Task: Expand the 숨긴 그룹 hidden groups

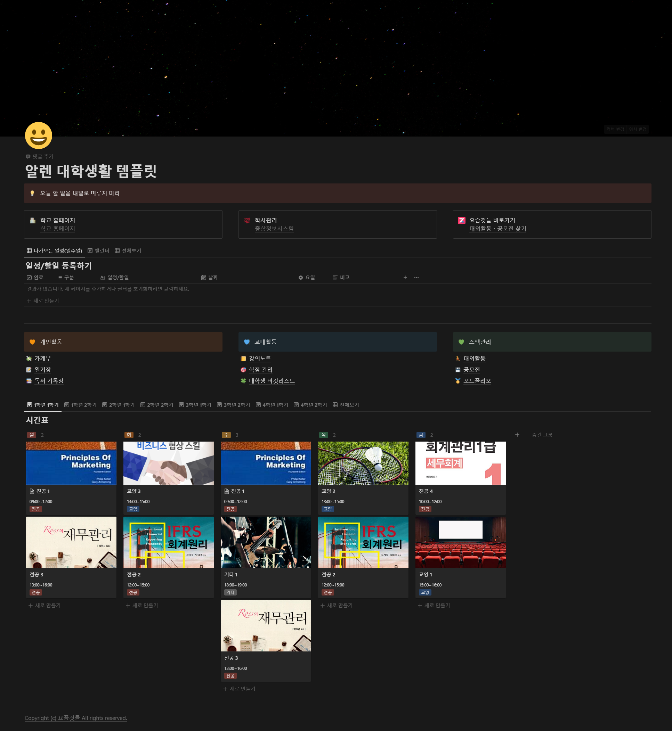Action: coord(542,435)
